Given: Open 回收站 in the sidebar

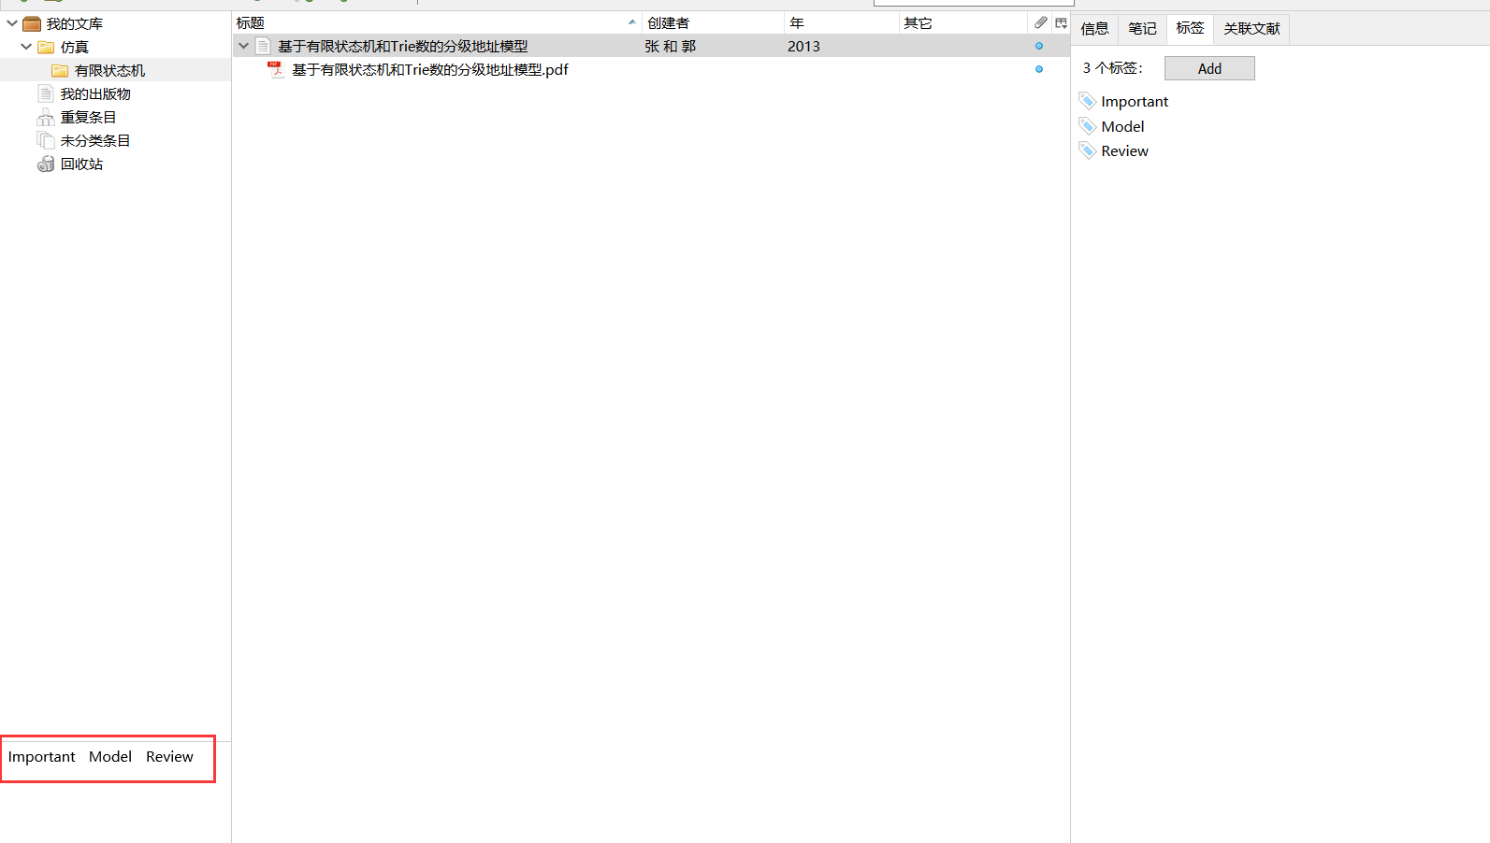Looking at the screenshot, I should (x=81, y=164).
